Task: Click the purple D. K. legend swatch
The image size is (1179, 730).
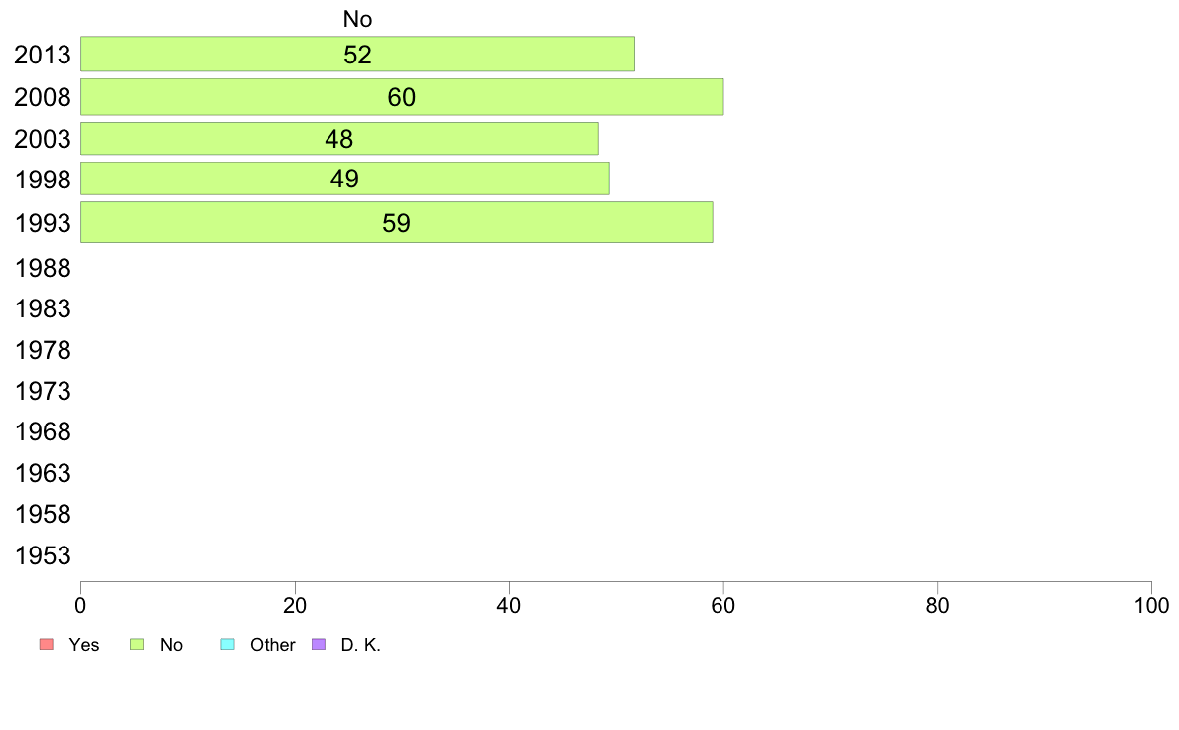Action: point(319,645)
